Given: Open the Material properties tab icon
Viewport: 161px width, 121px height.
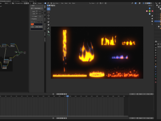Looking at the screenshot, I should (x=156, y=79).
